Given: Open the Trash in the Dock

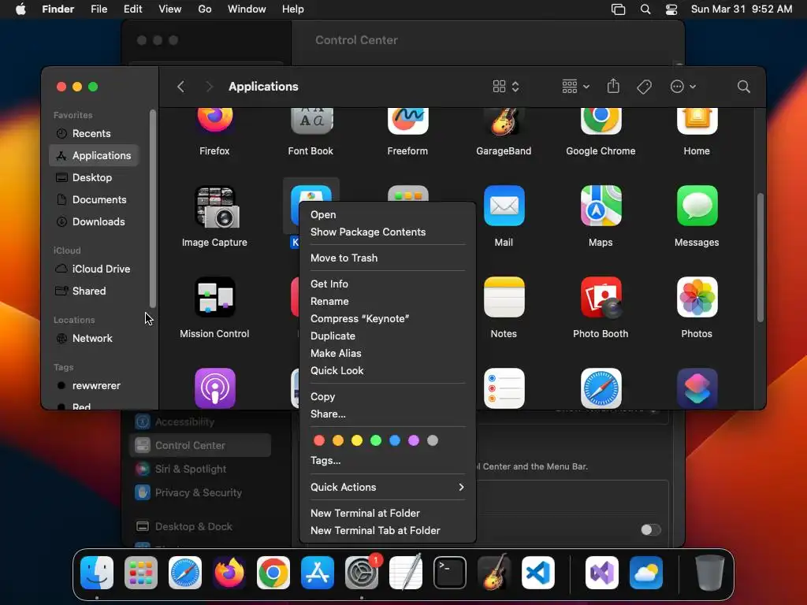Looking at the screenshot, I should pyautogui.click(x=709, y=573).
